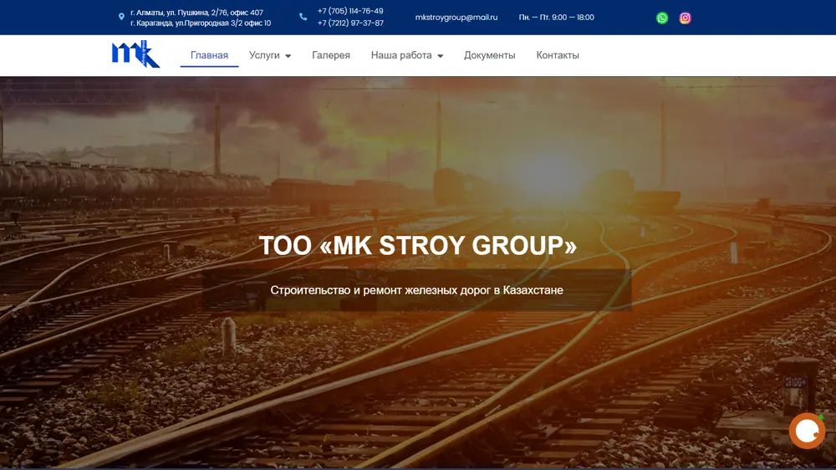This screenshot has height=470, width=836.
Task: Open the WhatsApp icon link
Action: click(x=661, y=18)
